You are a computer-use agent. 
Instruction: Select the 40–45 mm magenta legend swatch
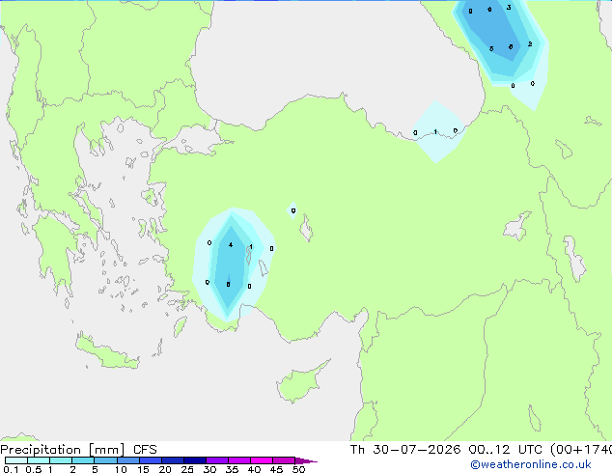(262, 460)
